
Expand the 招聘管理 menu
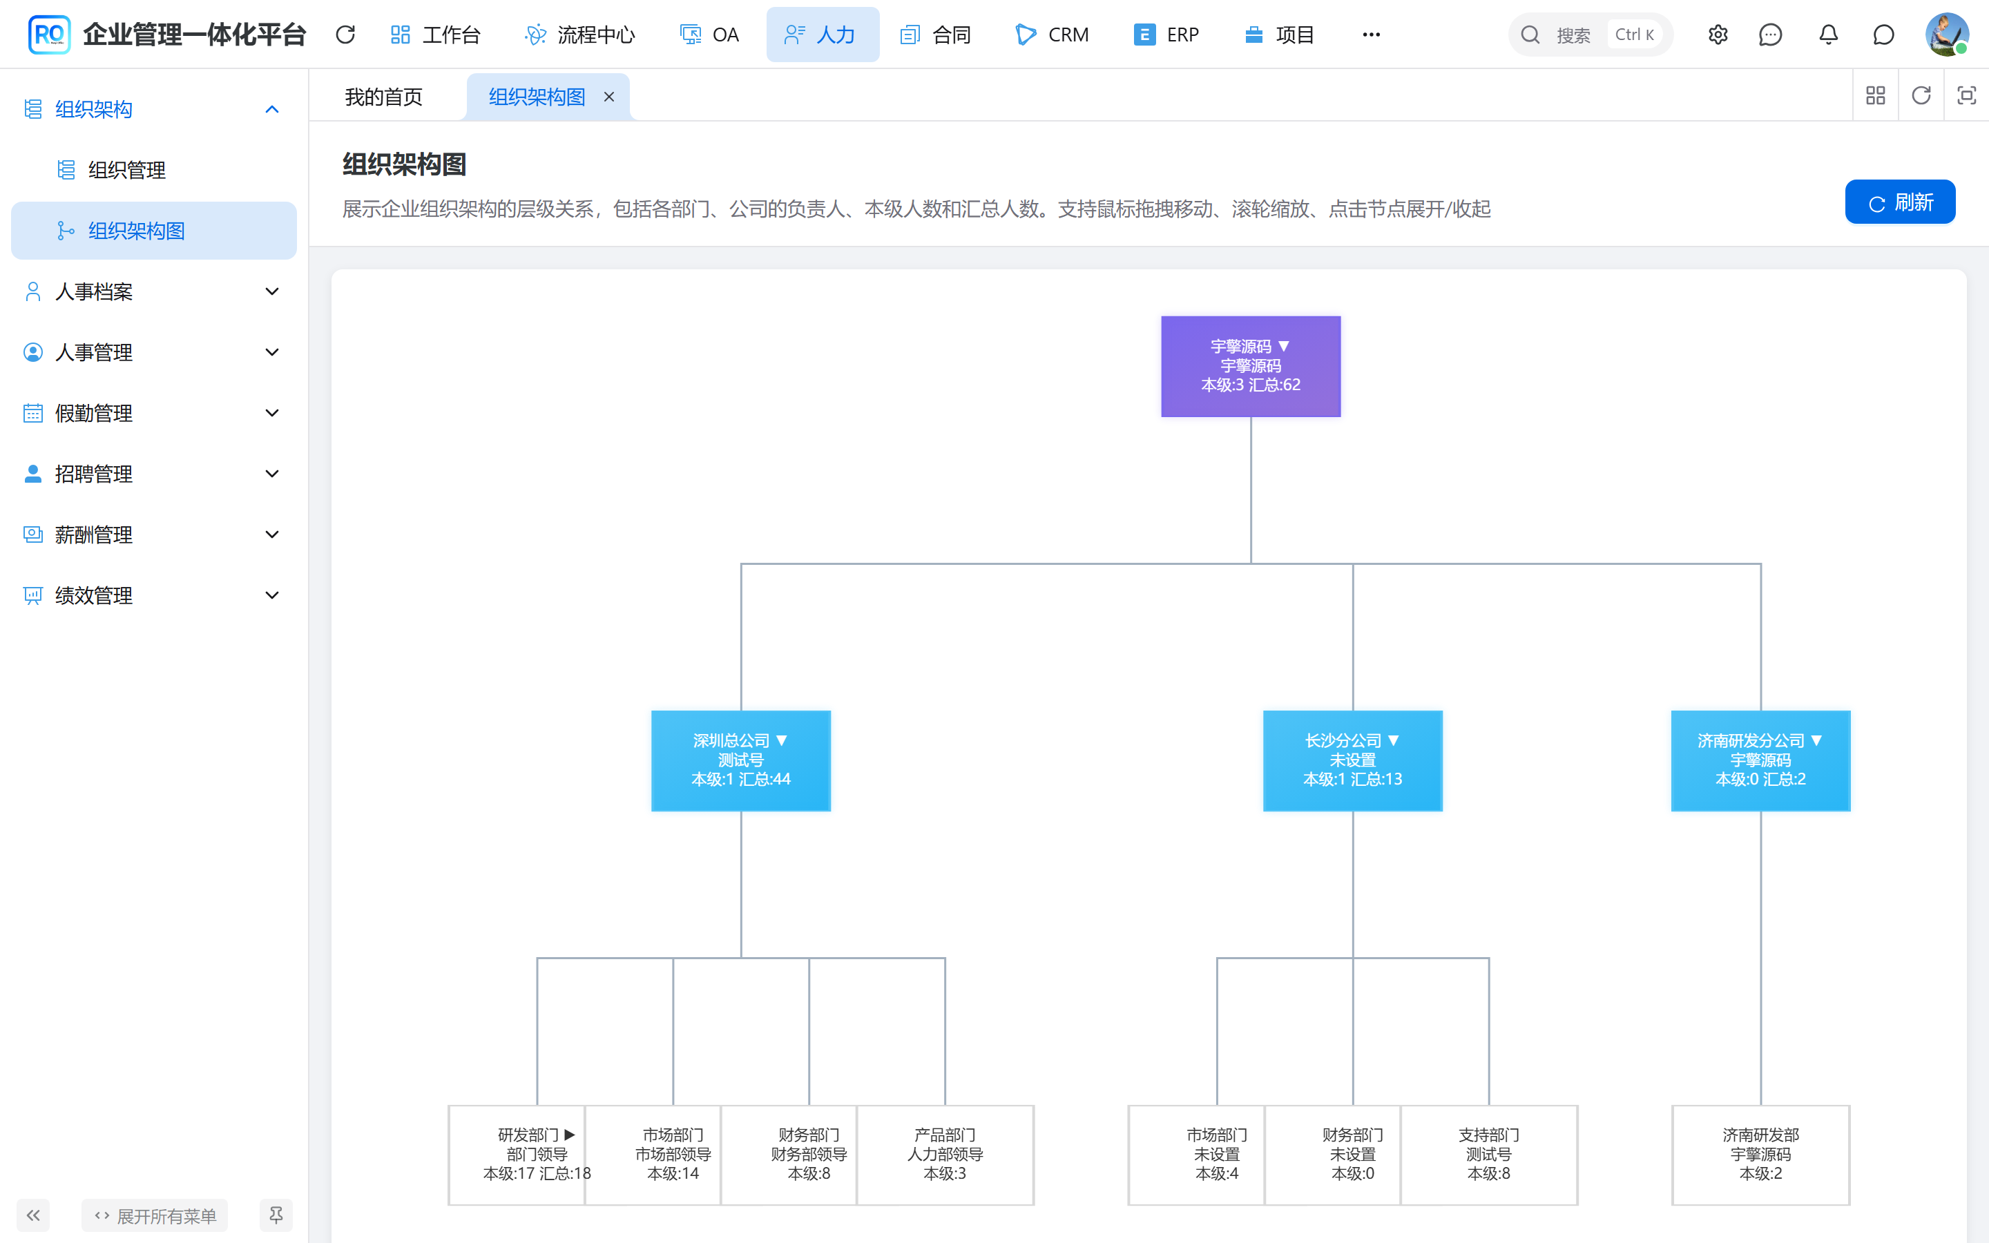pos(154,474)
